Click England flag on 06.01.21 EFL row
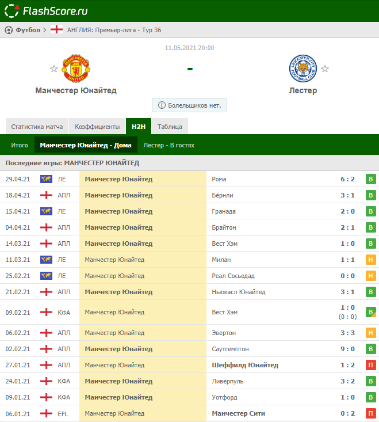 pos(46,414)
